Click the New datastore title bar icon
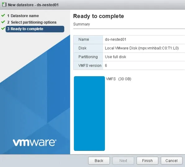The image size is (185, 167). pos(4,4)
